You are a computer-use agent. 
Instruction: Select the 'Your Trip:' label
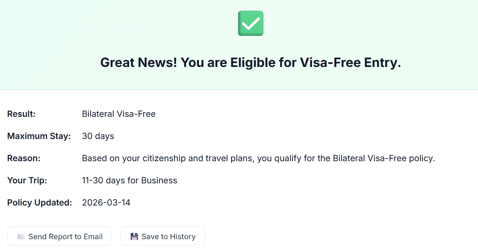pyautogui.click(x=27, y=180)
